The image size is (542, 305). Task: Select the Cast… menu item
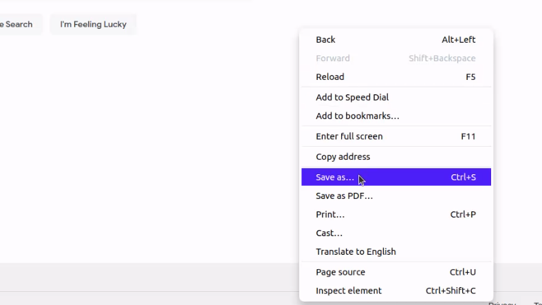[x=329, y=233]
